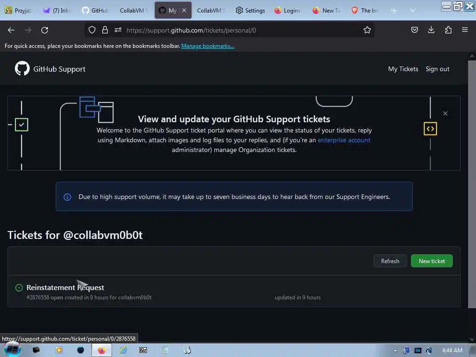Click the 4:44 AM system clock
476x357 pixels.
point(452,350)
